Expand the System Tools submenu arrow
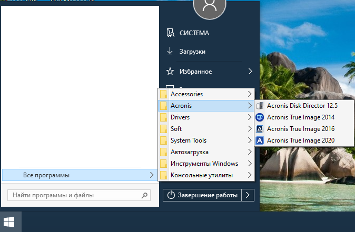This screenshot has width=355, height=232. click(x=250, y=140)
